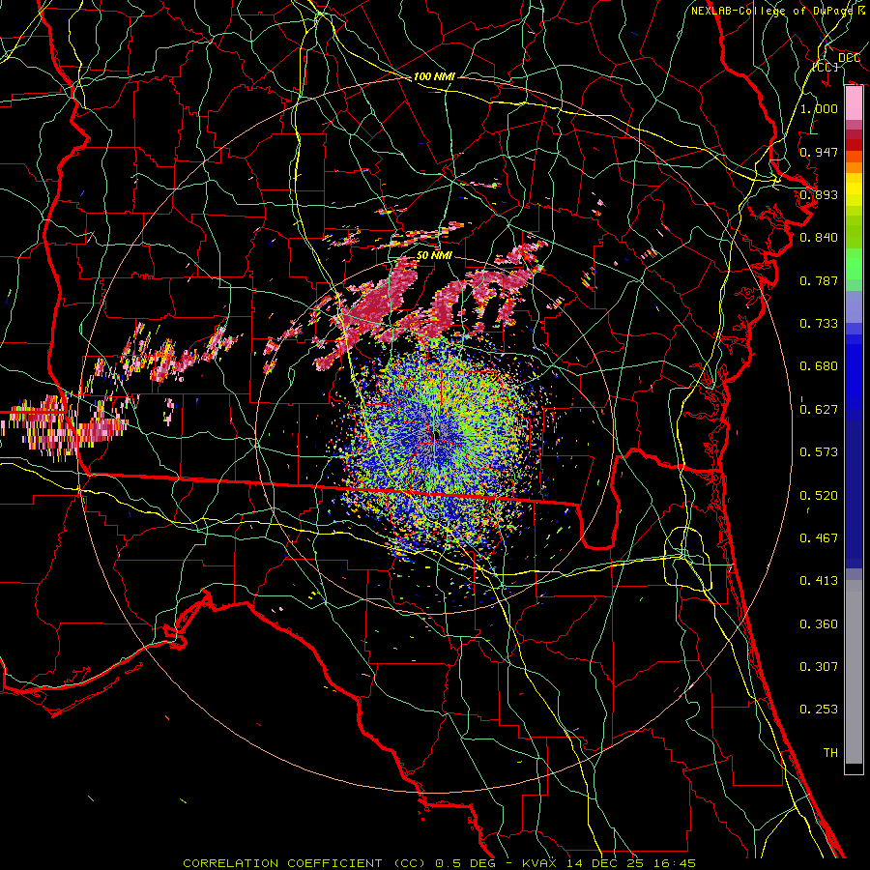
Task: Select the 0.413 legend value
Action: 819,581
